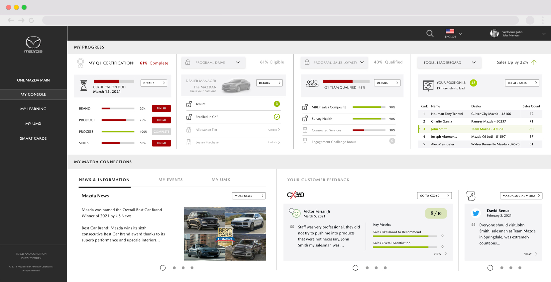The width and height of the screenshot is (551, 282).
Task: Expand the Tools: Leaderboard dropdown
Action: point(450,63)
